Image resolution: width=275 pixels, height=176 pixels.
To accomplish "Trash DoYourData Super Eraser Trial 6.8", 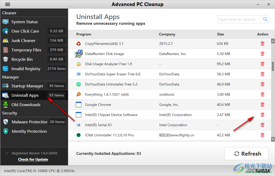I will coord(262,74).
